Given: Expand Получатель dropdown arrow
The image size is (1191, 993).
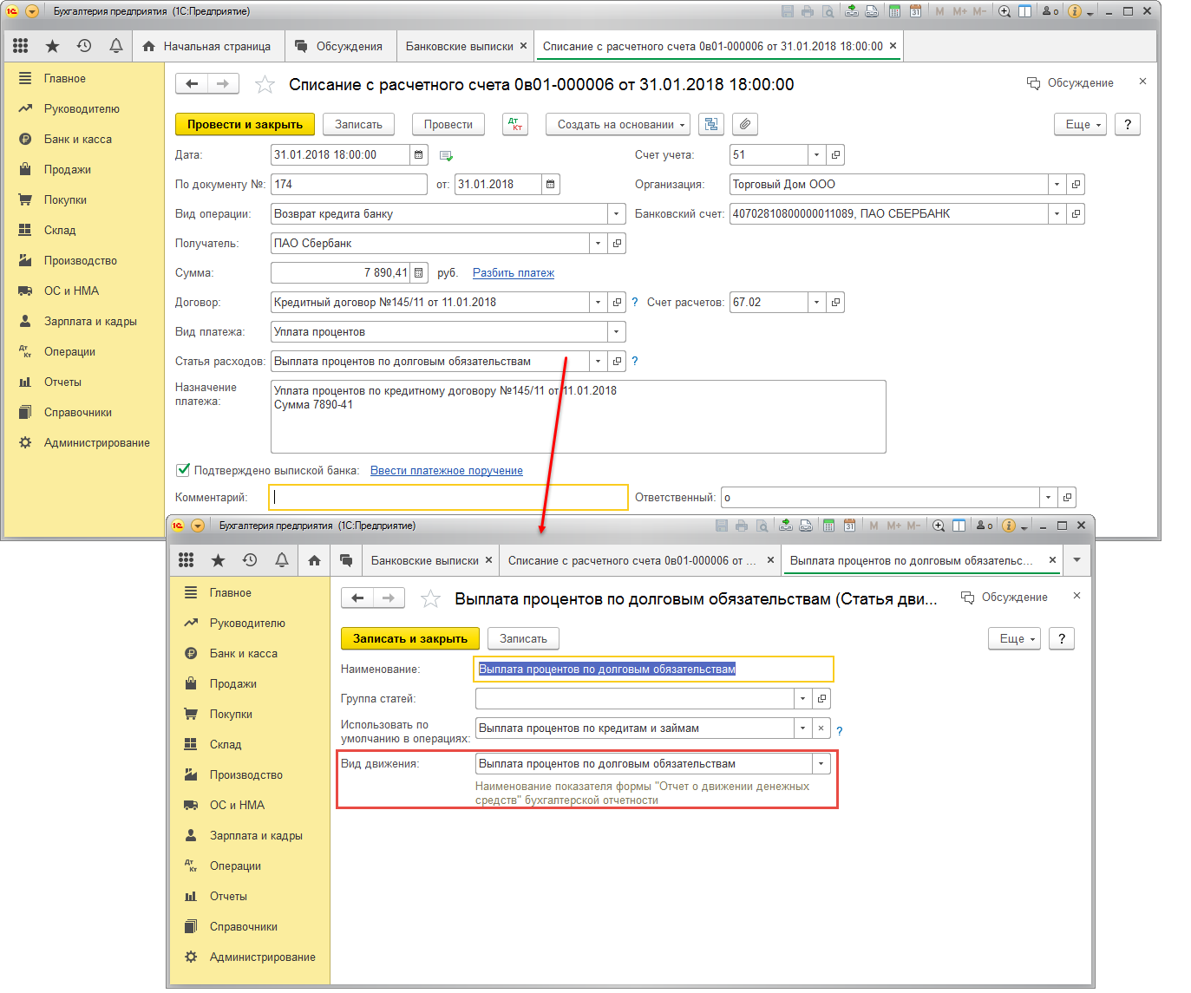Looking at the screenshot, I should (x=598, y=243).
